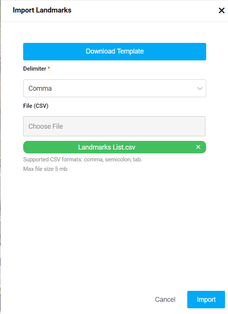Image resolution: width=228 pixels, height=314 pixels.
Task: Click the File (CSV) label
Action: coord(36,106)
